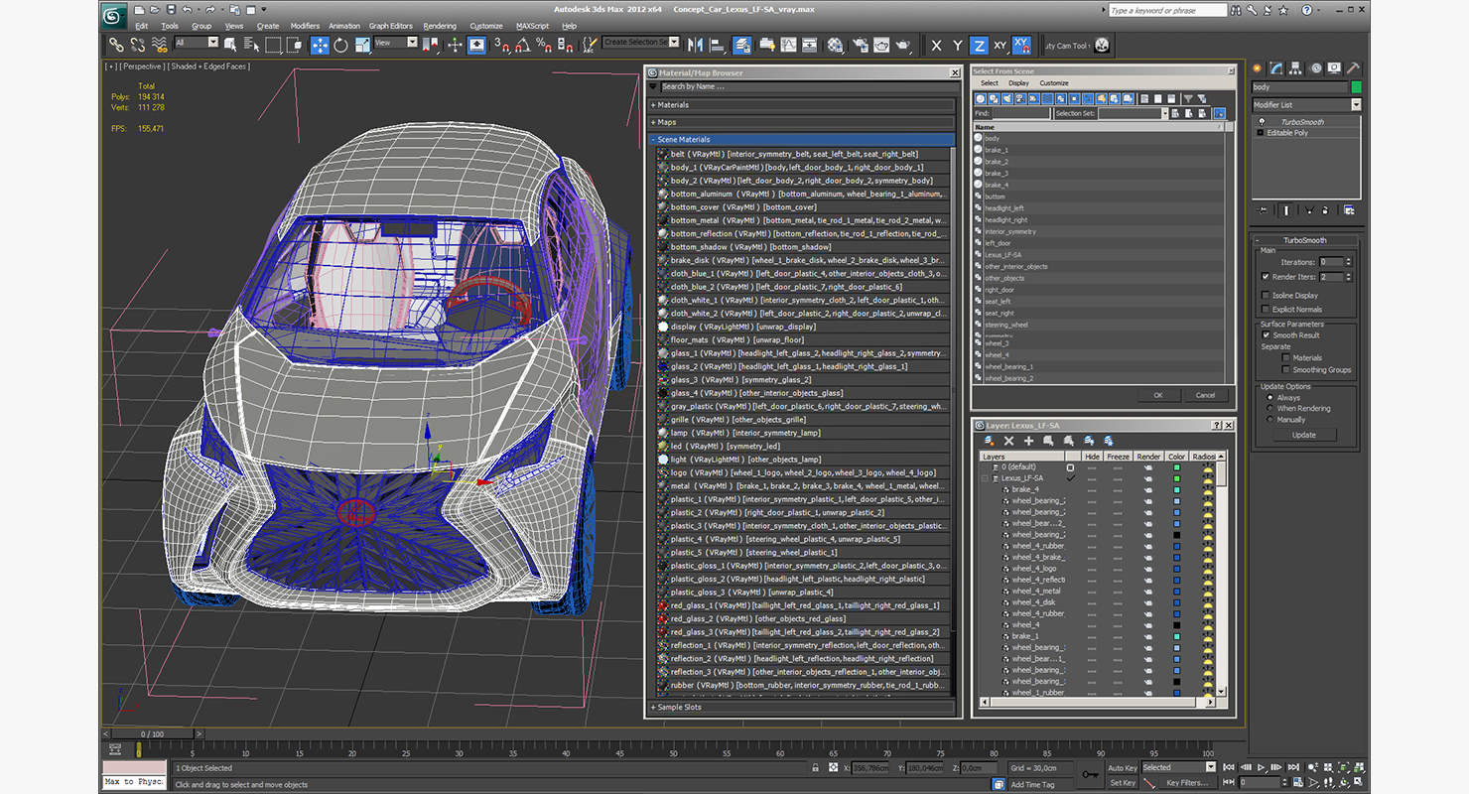Click the teapot Render Production icon
1469x794 pixels.
tap(902, 45)
